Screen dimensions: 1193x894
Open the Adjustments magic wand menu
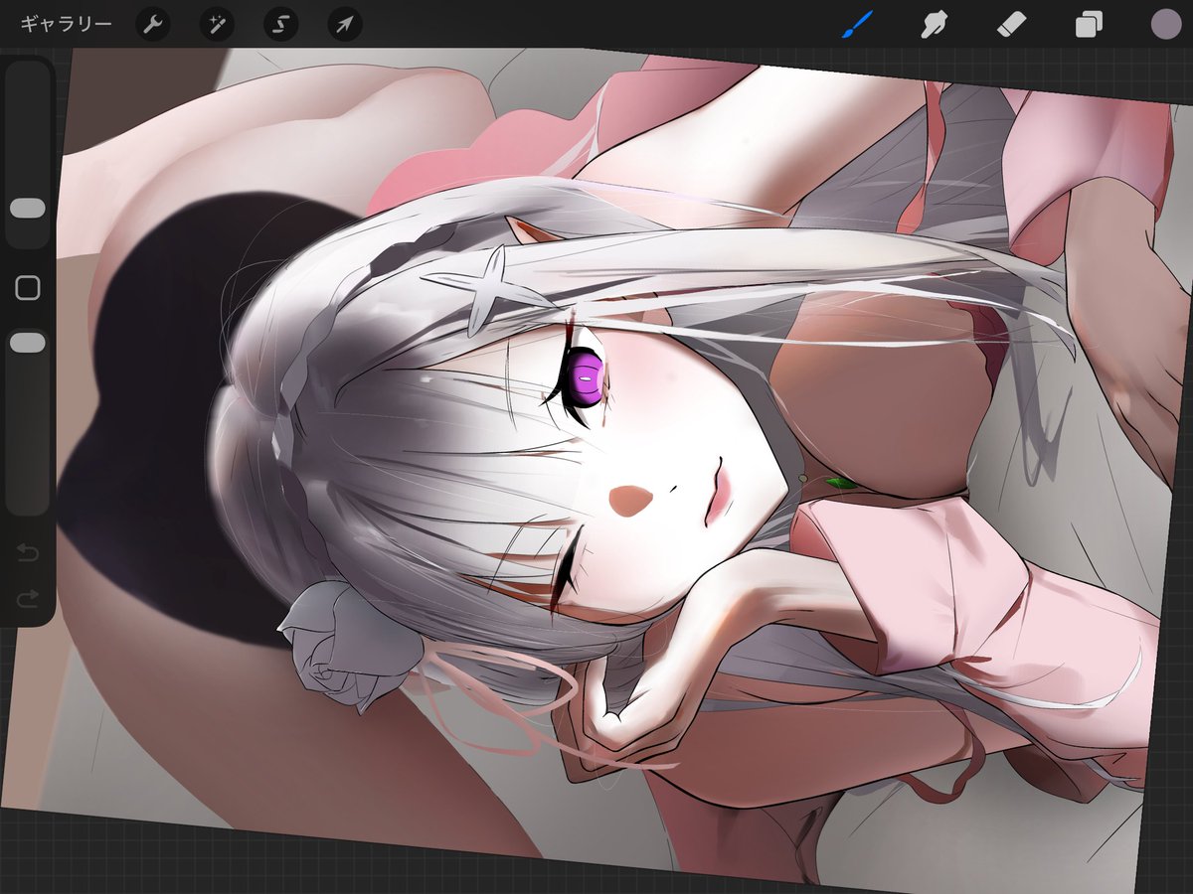217,24
